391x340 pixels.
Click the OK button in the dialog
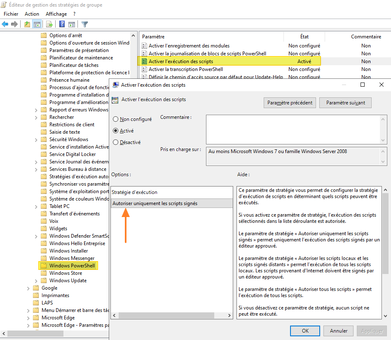[x=305, y=331]
